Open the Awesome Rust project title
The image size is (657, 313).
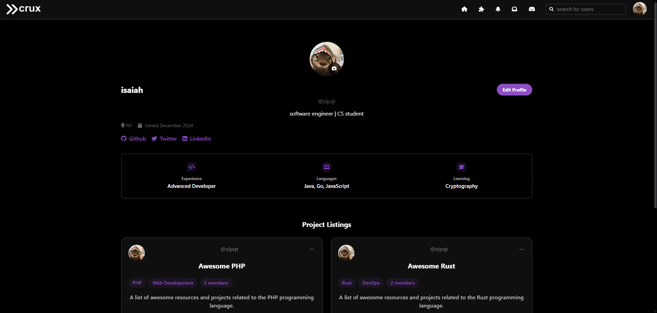(431, 266)
